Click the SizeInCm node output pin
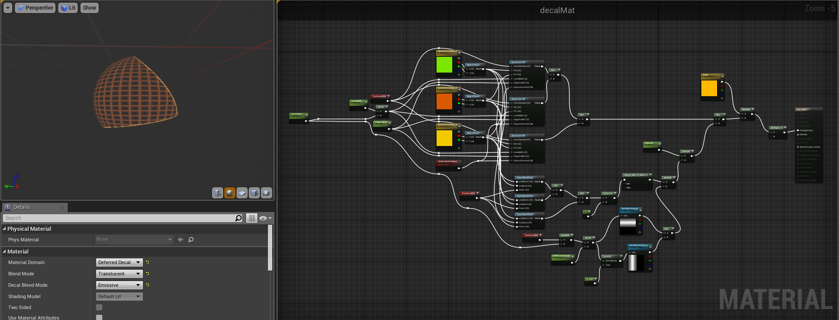Image resolution: width=839 pixels, height=320 pixels. 306,121
